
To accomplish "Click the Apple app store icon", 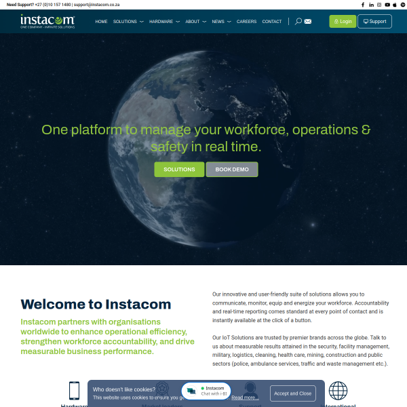I will tap(395, 5).
